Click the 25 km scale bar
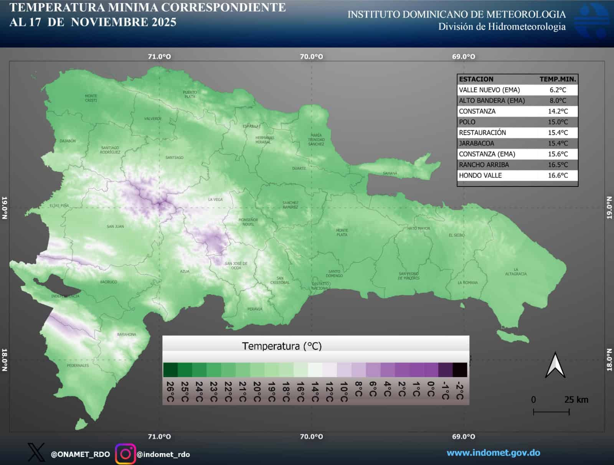This screenshot has height=465, width=614. (x=551, y=411)
